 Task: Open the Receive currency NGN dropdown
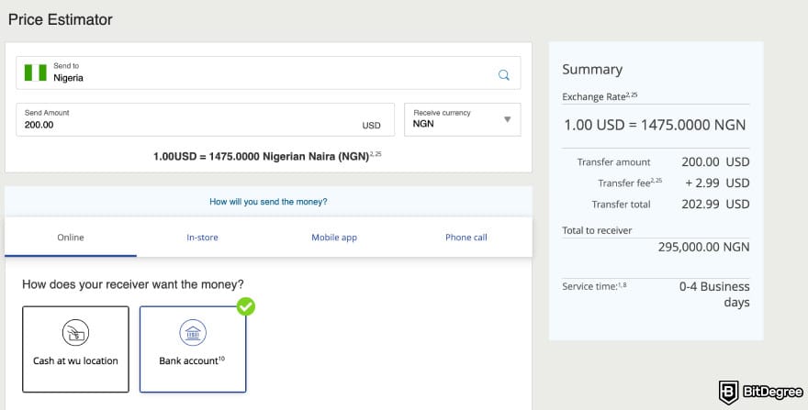pyautogui.click(x=462, y=119)
